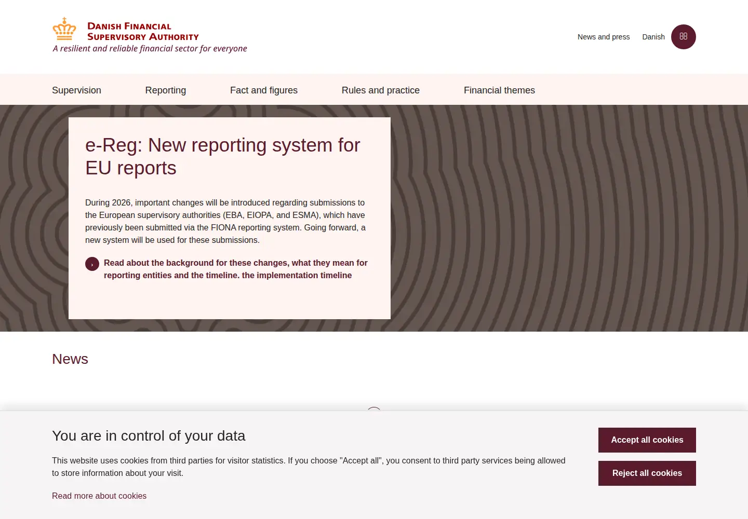Accept all cookies
Viewport: 748px width, 519px height.
tap(647, 440)
